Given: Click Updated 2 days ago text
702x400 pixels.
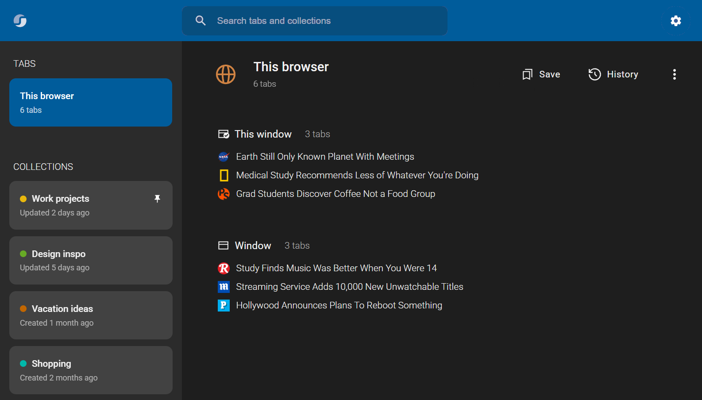Looking at the screenshot, I should coord(54,213).
